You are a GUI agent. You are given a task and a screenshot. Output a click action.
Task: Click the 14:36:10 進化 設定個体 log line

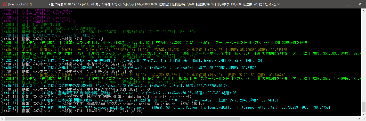[30, 25]
